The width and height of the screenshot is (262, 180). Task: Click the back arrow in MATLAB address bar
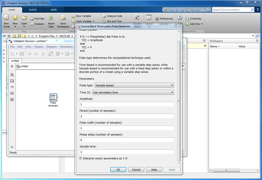click(4, 36)
